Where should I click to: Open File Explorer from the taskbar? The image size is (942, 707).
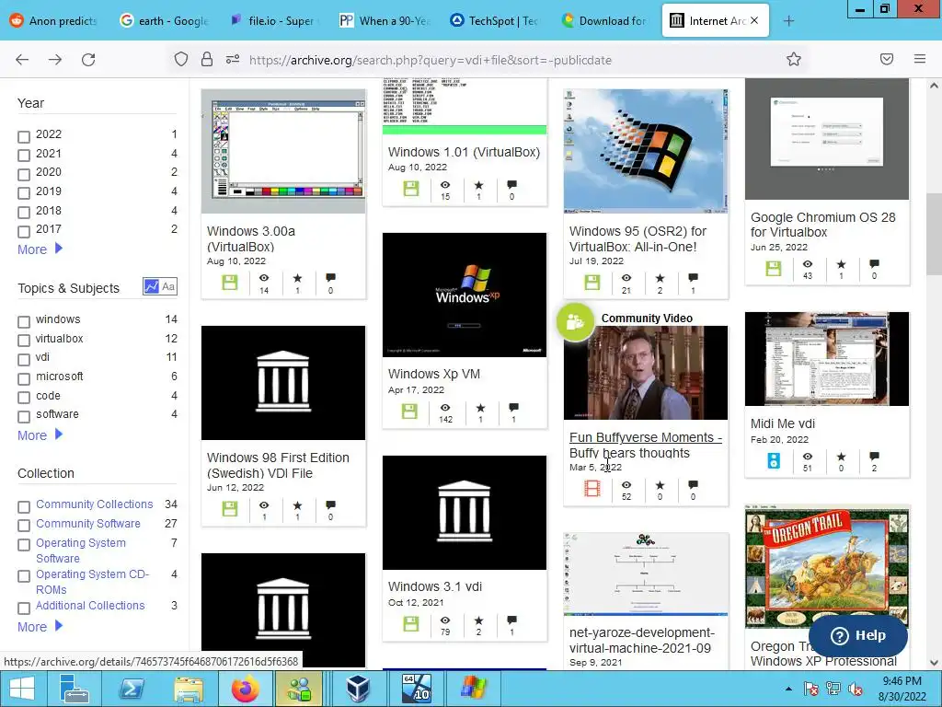coord(189,689)
